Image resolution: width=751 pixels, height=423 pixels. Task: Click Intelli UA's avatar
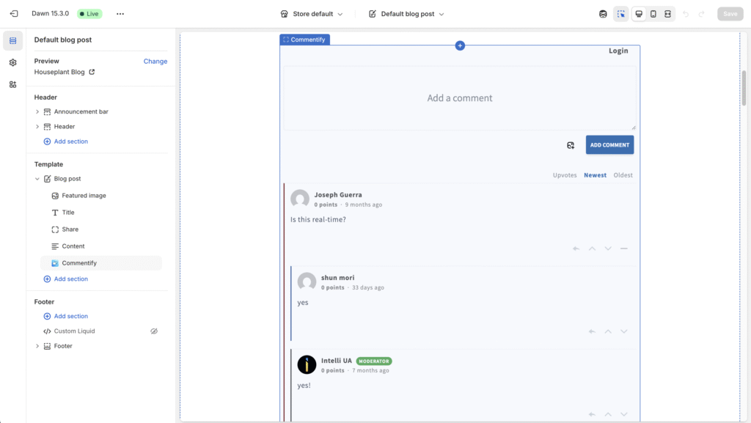click(307, 364)
